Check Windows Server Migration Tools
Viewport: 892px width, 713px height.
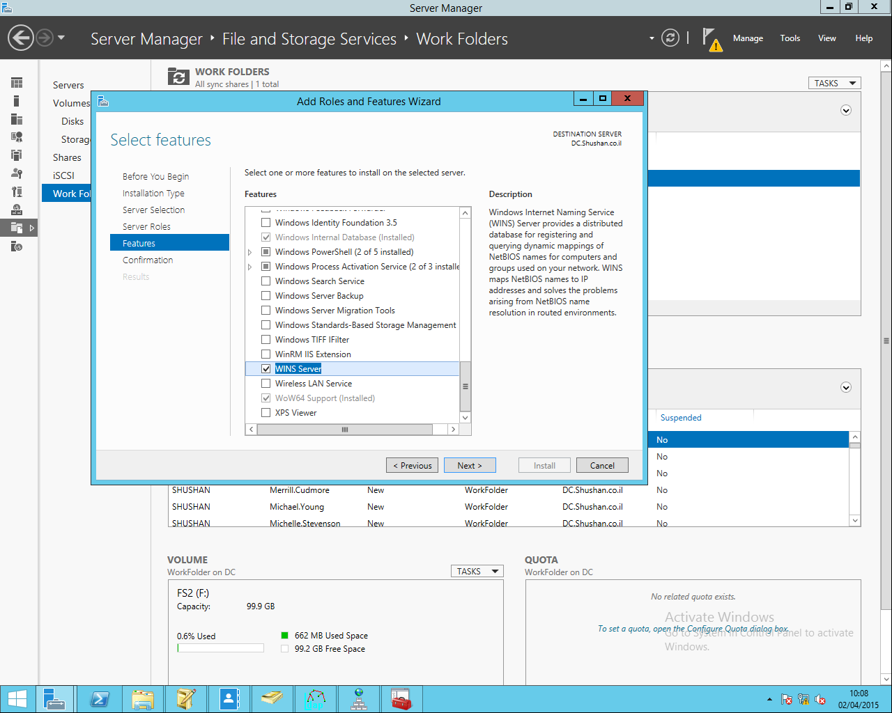tap(266, 311)
